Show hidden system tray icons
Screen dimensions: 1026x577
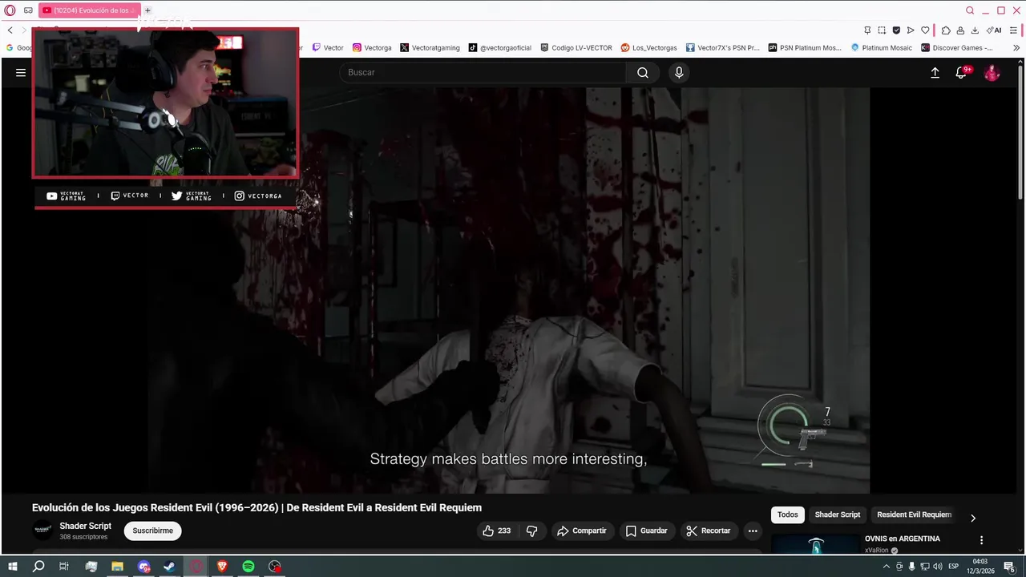pos(886,567)
